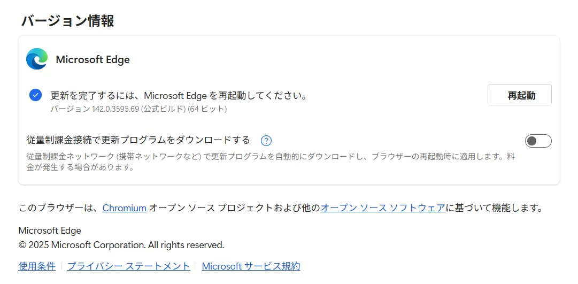Screen dimensions: 578x284
Task: Open the help question mark icon
Action: (x=266, y=141)
